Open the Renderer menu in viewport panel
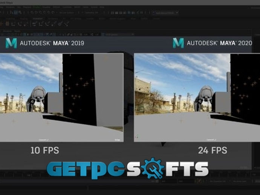Image resolution: width=260 pixels, height=195 pixels. click(8, 31)
